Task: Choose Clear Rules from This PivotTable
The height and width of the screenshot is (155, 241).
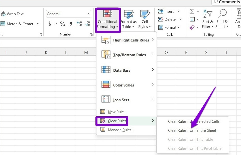Action: (x=193, y=148)
